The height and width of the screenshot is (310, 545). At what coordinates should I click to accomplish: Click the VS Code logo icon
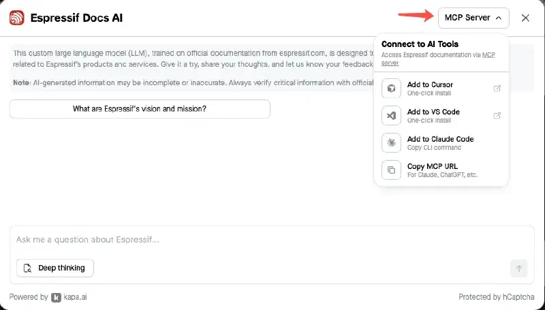click(391, 116)
